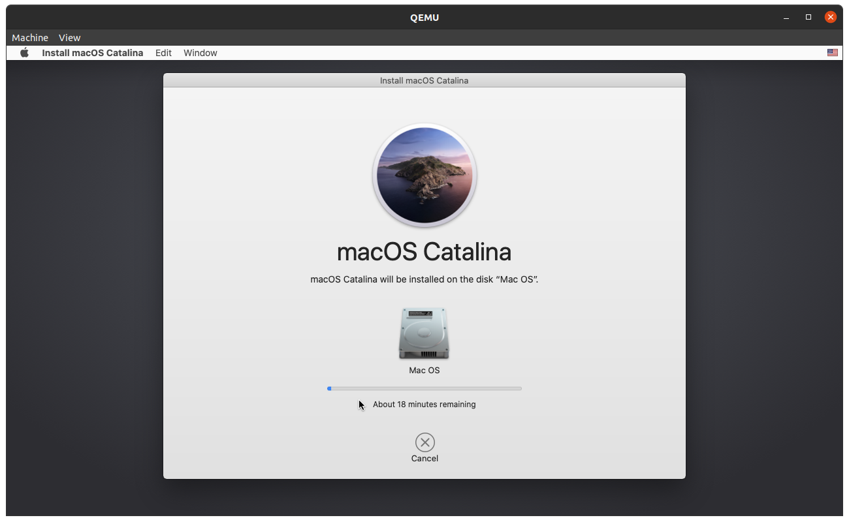Open the QEMU Machine menu
Image resolution: width=849 pixels, height=522 pixels.
(x=30, y=38)
